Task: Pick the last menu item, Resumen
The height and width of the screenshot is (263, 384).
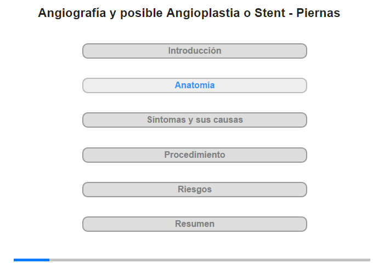Action: [195, 224]
